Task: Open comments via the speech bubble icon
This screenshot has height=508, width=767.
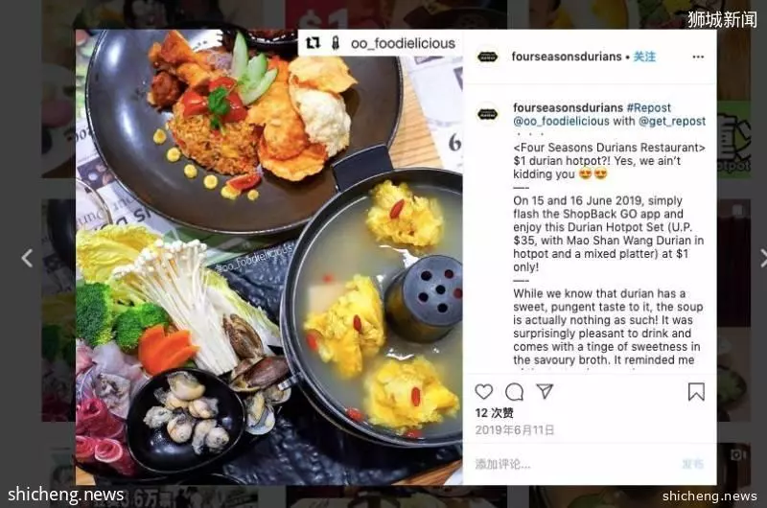Action: pyautogui.click(x=514, y=392)
